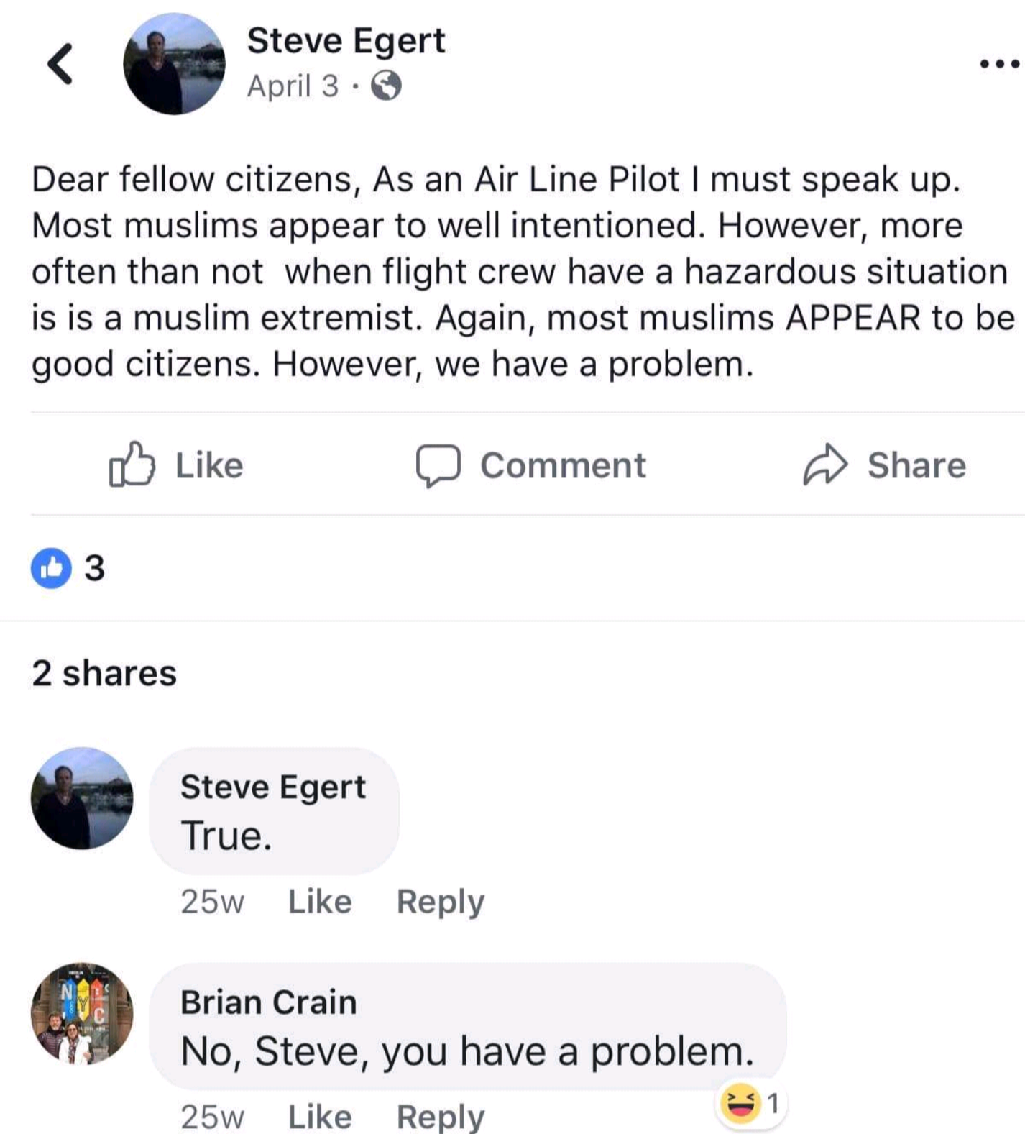The width and height of the screenshot is (1025, 1134).
Task: Tap the profile picture beside the "True." comment
Action: 82,798
